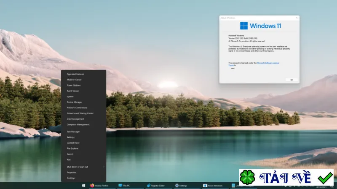The height and width of the screenshot is (189, 337).
Task: Open Mozilla Firefox from the taskbar
Action: [x=99, y=186]
